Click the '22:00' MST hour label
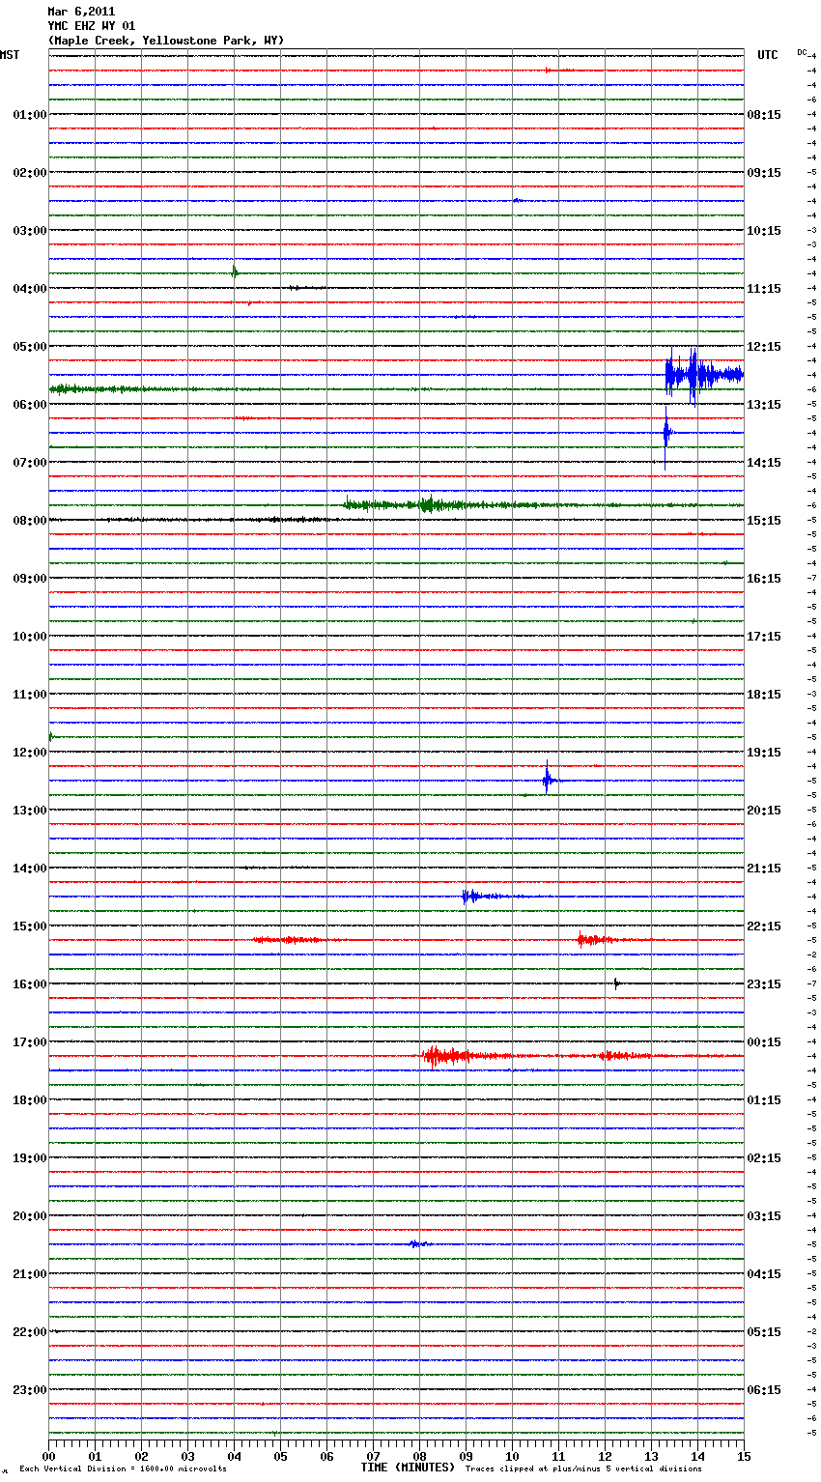Screen dimensions: 821x1482 click(x=29, y=1332)
